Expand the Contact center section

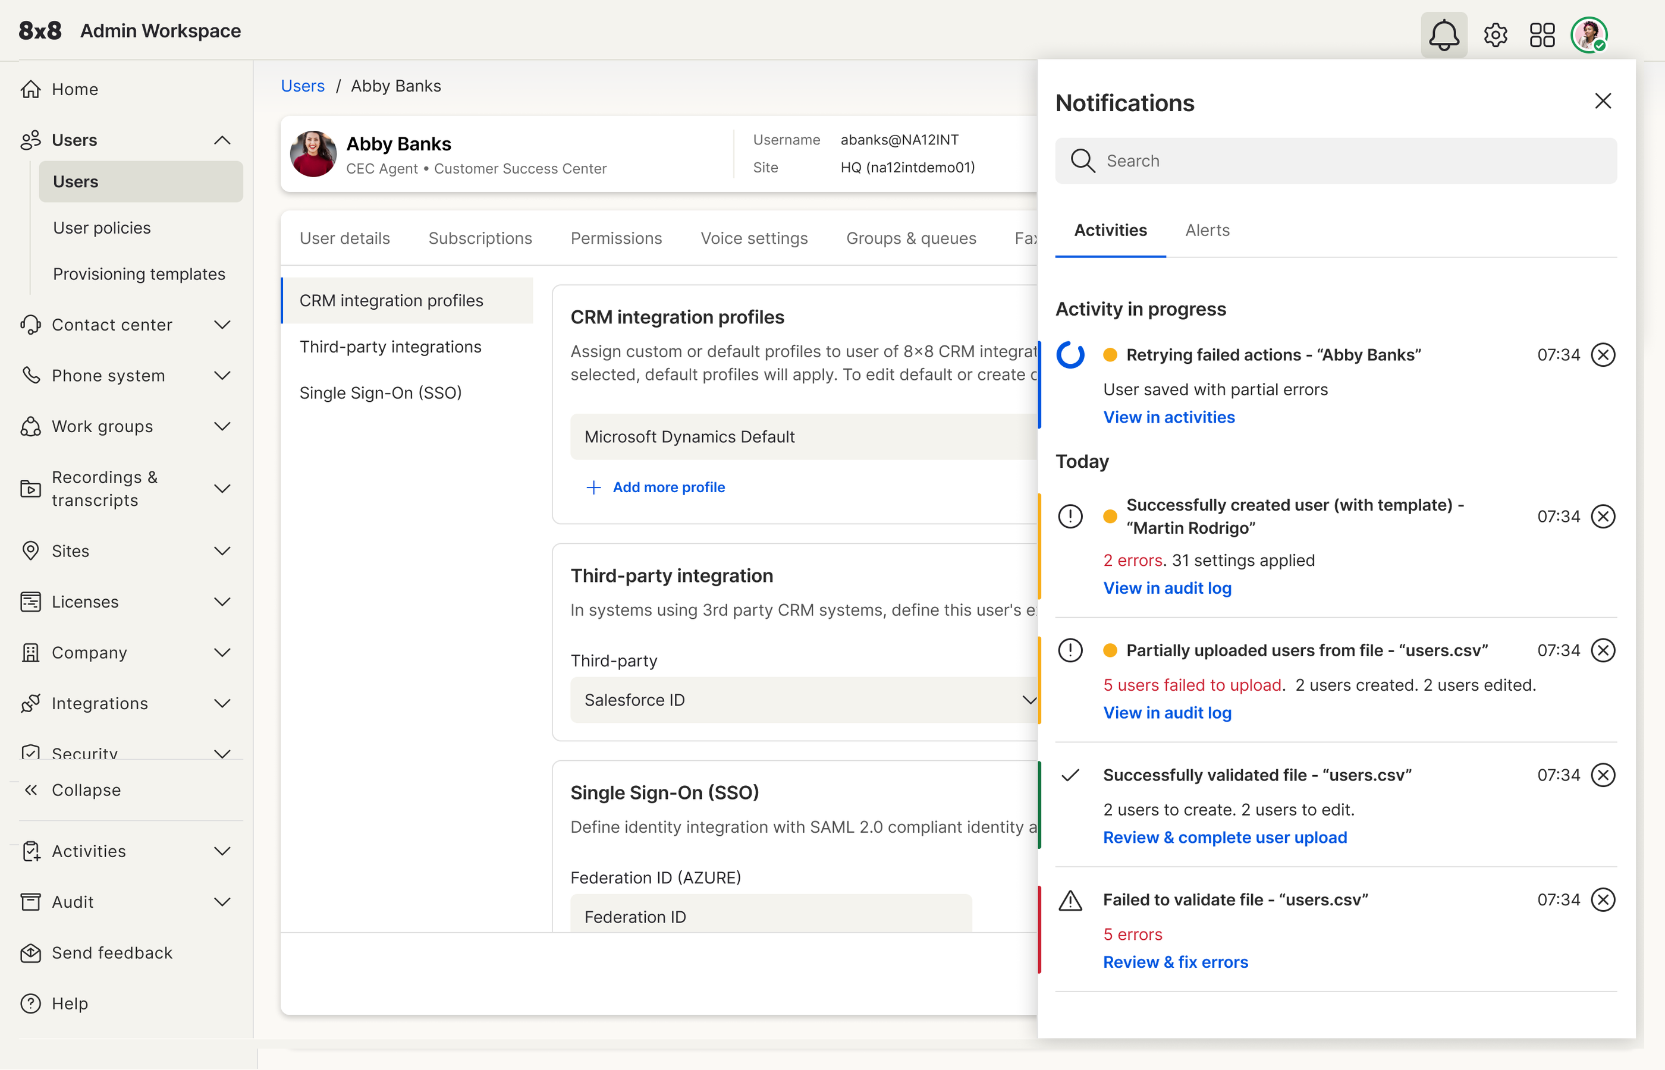(x=222, y=325)
